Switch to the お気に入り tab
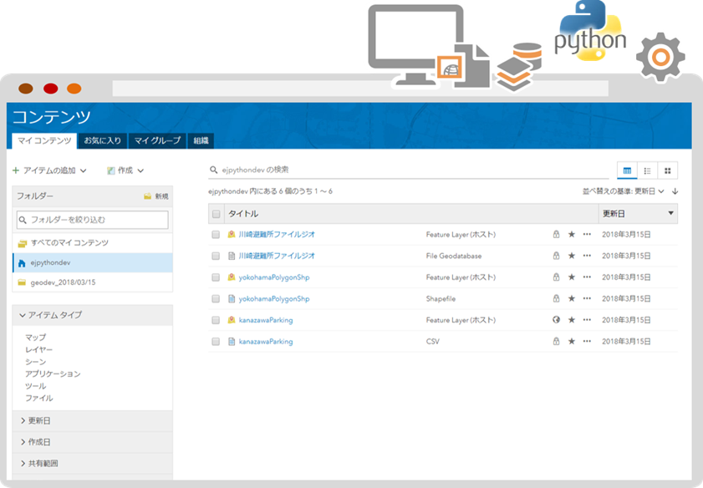This screenshot has height=488, width=703. [103, 140]
